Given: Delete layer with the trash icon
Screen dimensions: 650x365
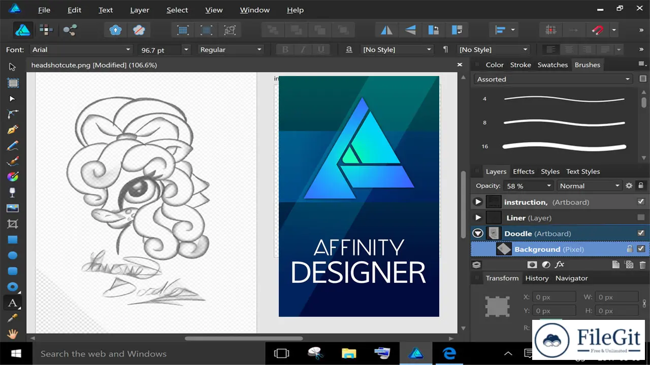Looking at the screenshot, I should [x=642, y=265].
